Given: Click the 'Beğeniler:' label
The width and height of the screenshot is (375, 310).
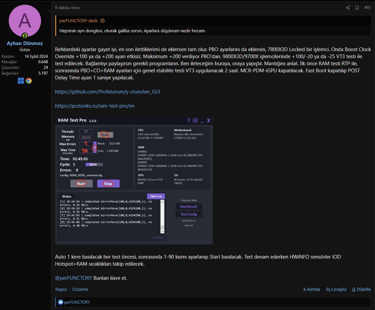Looking at the screenshot, I should 10,73.
